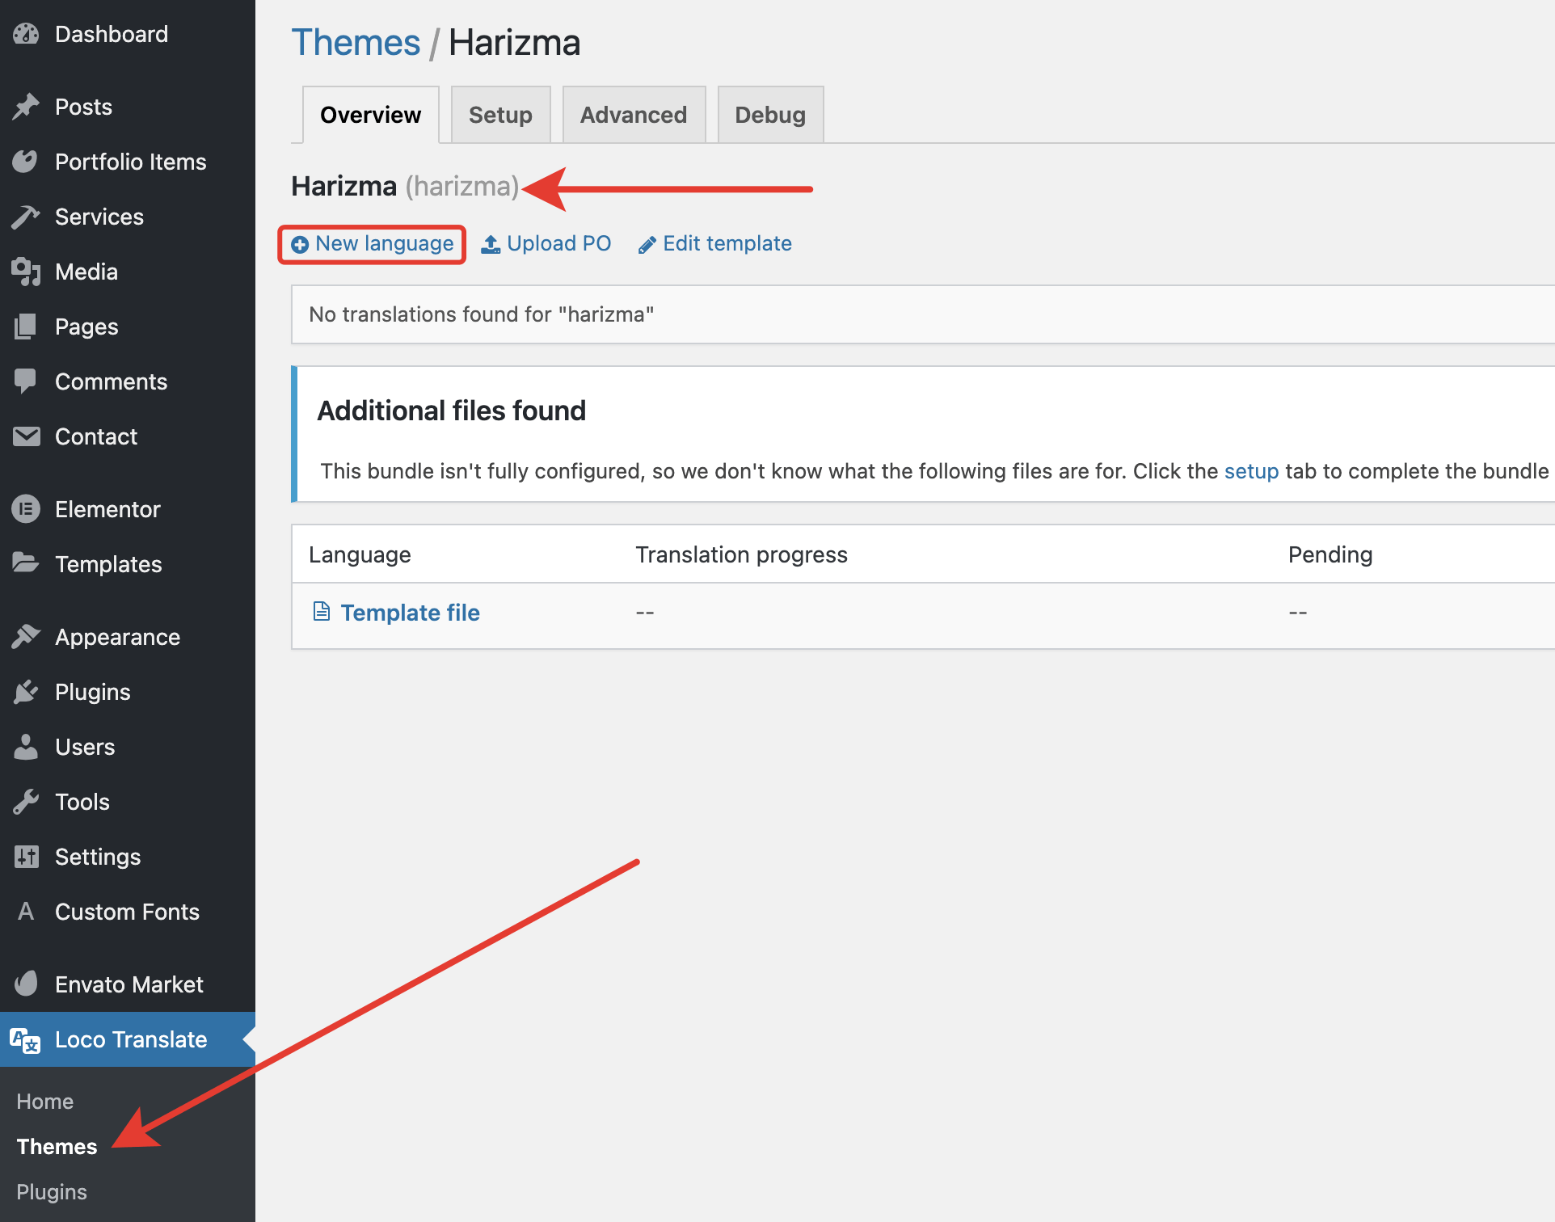Click the Posts pushpin icon

26,107
